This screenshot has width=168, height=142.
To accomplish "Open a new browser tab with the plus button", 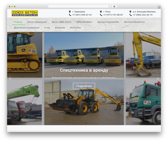I will click(159, 7).
